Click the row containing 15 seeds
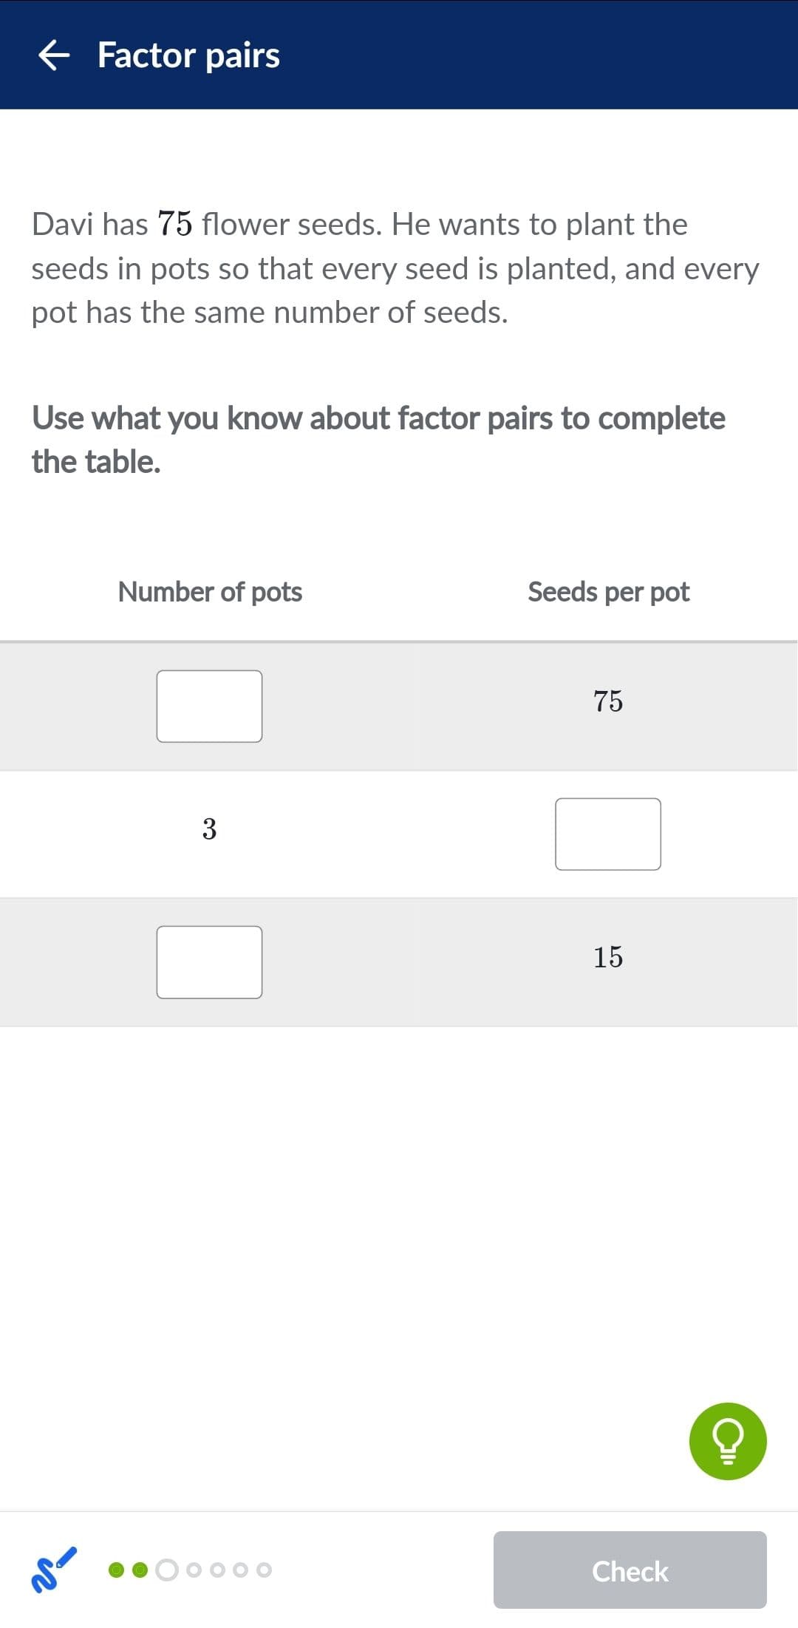 [x=399, y=961]
